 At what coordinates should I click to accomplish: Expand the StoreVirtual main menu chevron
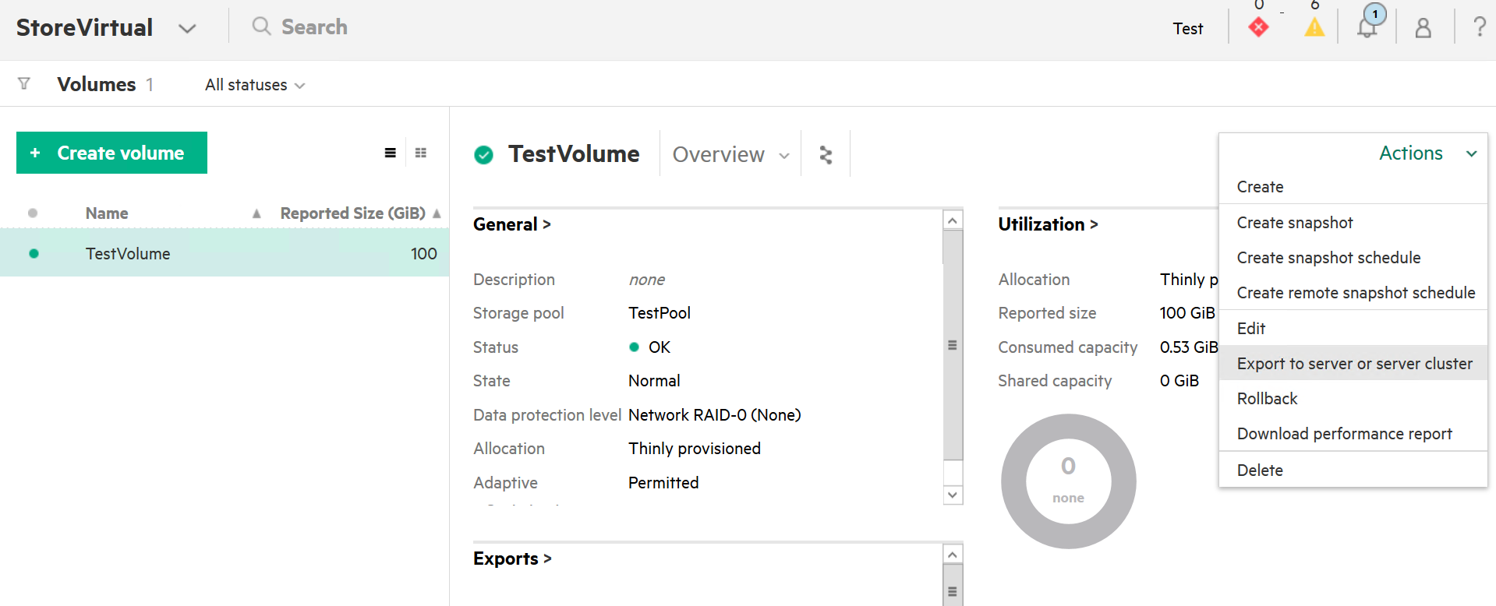tap(187, 29)
